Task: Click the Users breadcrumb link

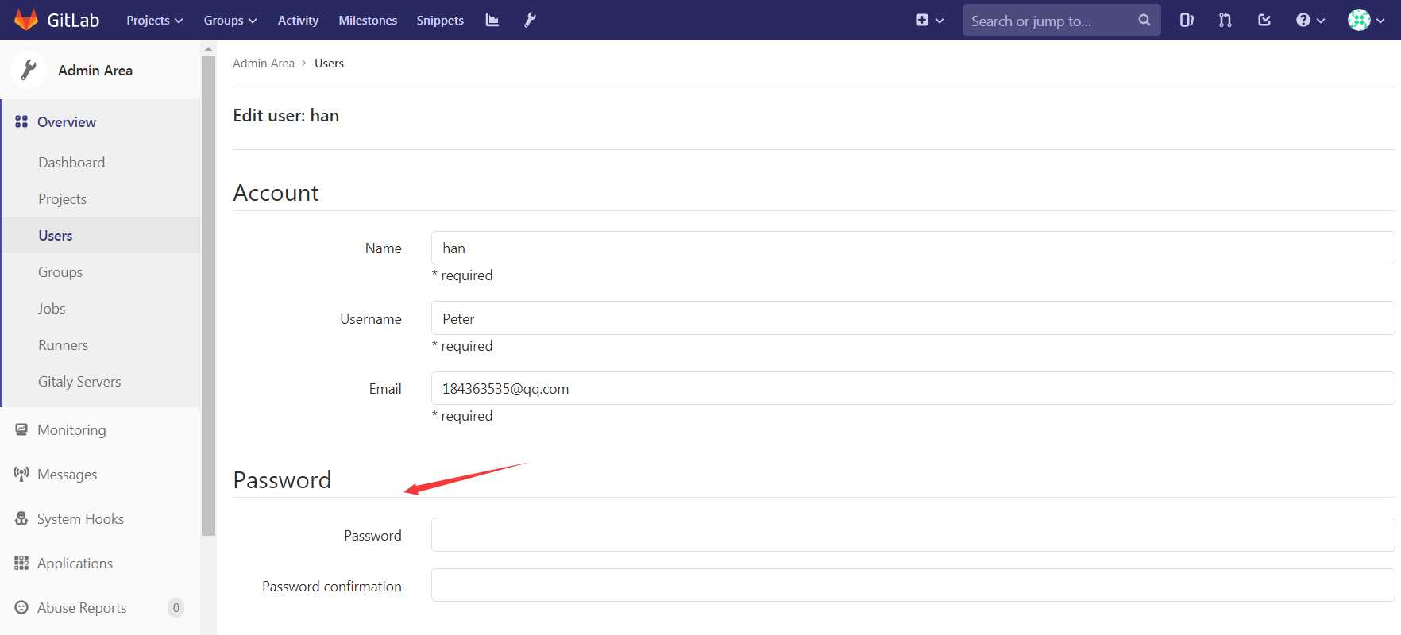Action: click(329, 63)
